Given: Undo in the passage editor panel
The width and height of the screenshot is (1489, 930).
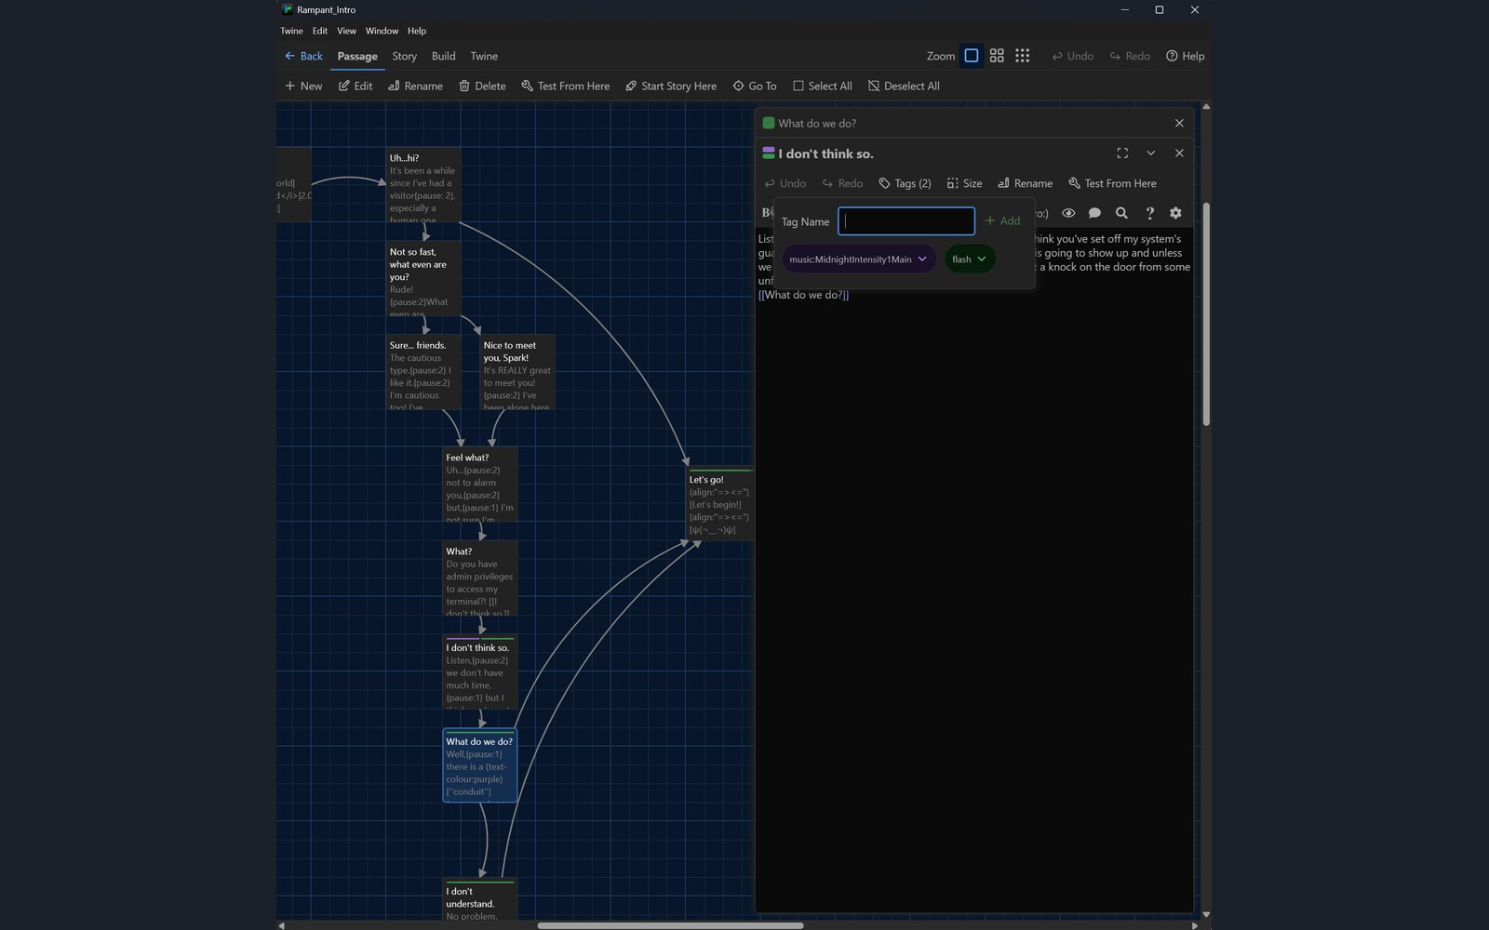Looking at the screenshot, I should point(785,183).
